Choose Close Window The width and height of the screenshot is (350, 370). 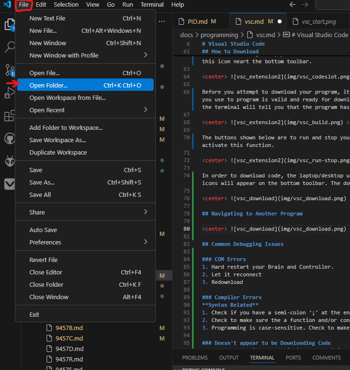coord(85,297)
